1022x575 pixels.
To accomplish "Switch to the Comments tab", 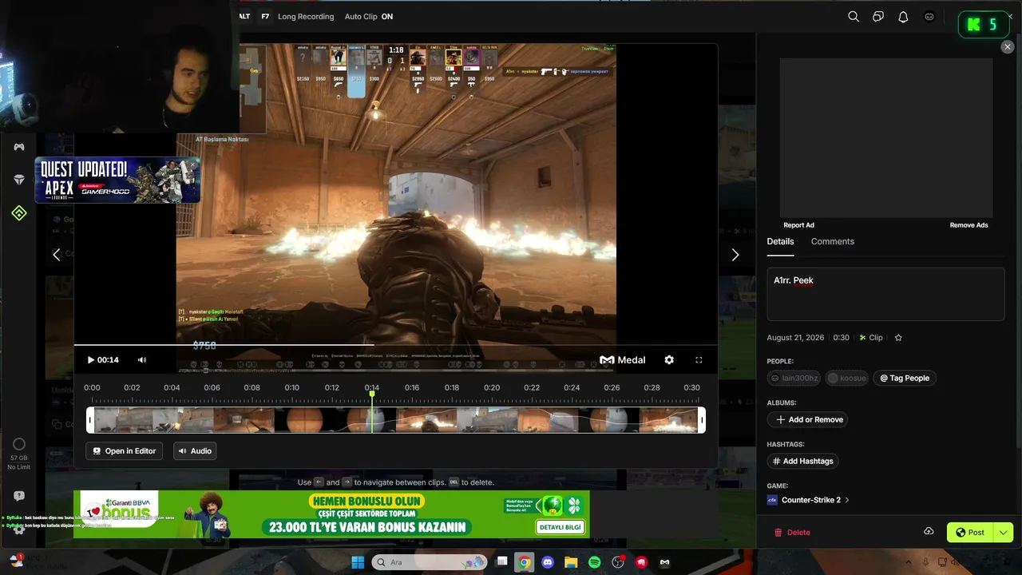I will coord(832,241).
